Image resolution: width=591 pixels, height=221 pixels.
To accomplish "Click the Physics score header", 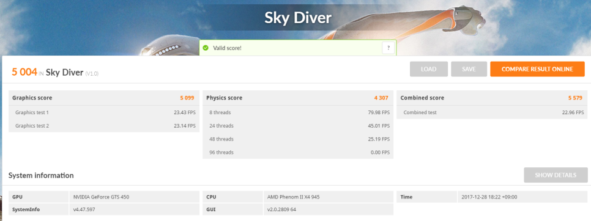I will pos(298,98).
